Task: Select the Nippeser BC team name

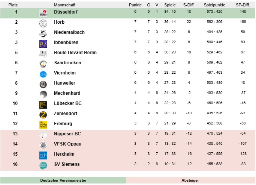Action: 67,134
